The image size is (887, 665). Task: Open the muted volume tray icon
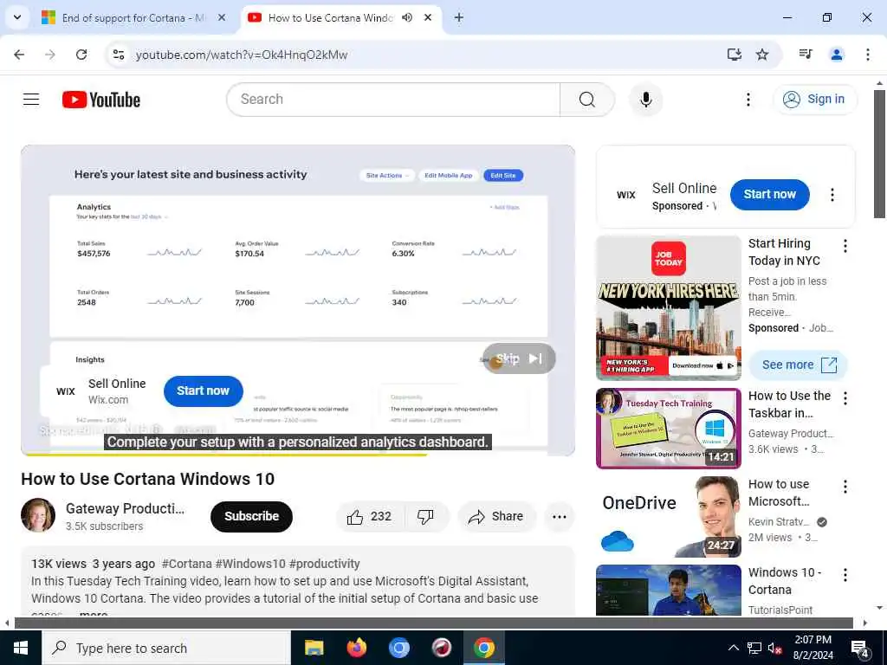tap(774, 648)
